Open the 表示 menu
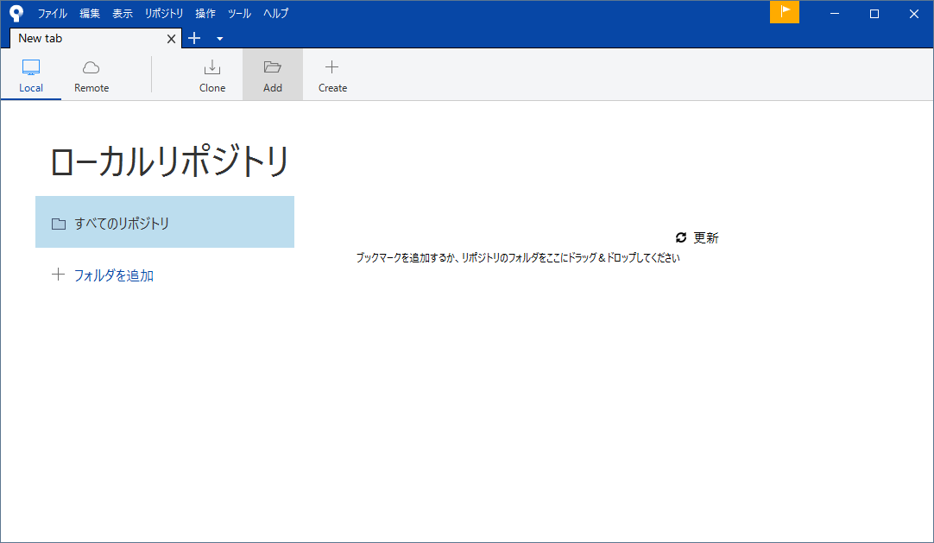This screenshot has height=543, width=934. pyautogui.click(x=122, y=13)
